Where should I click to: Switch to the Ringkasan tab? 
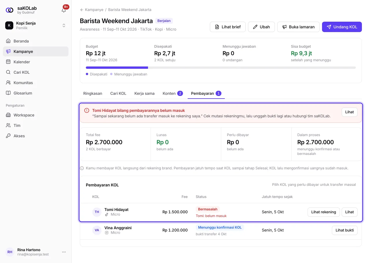tap(93, 93)
